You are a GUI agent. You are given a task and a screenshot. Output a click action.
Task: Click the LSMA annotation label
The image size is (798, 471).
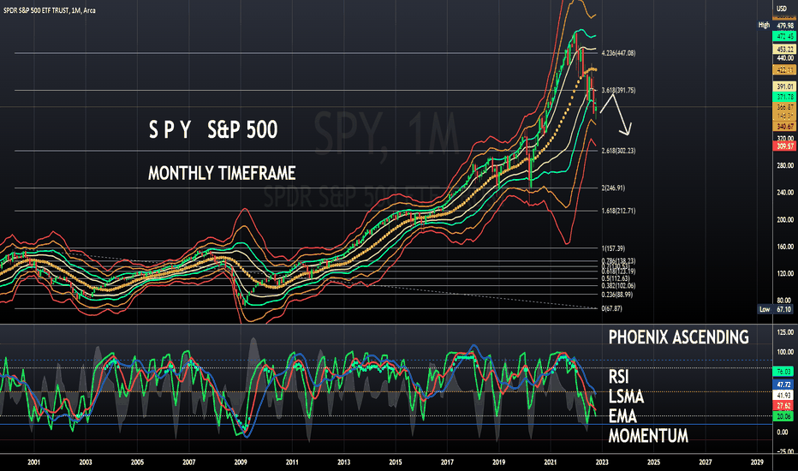pos(626,396)
